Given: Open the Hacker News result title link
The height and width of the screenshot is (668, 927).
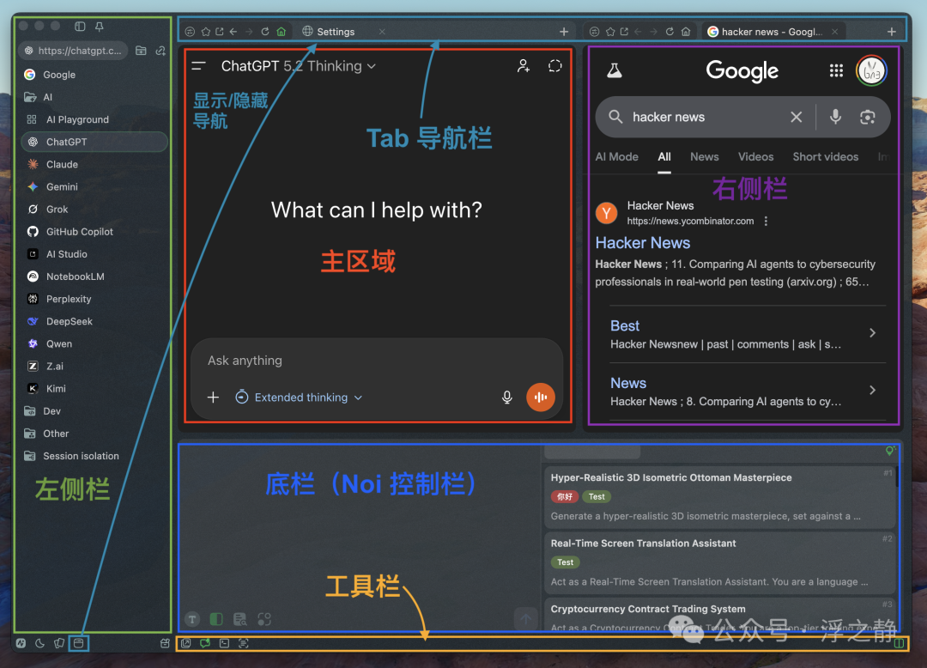Looking at the screenshot, I should click(x=643, y=243).
